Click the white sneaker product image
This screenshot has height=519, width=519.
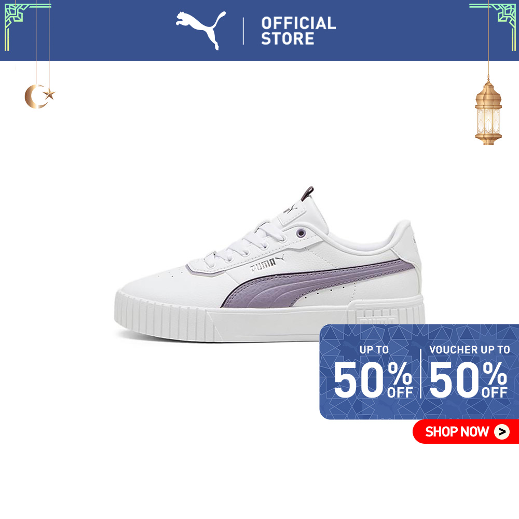coord(270,265)
